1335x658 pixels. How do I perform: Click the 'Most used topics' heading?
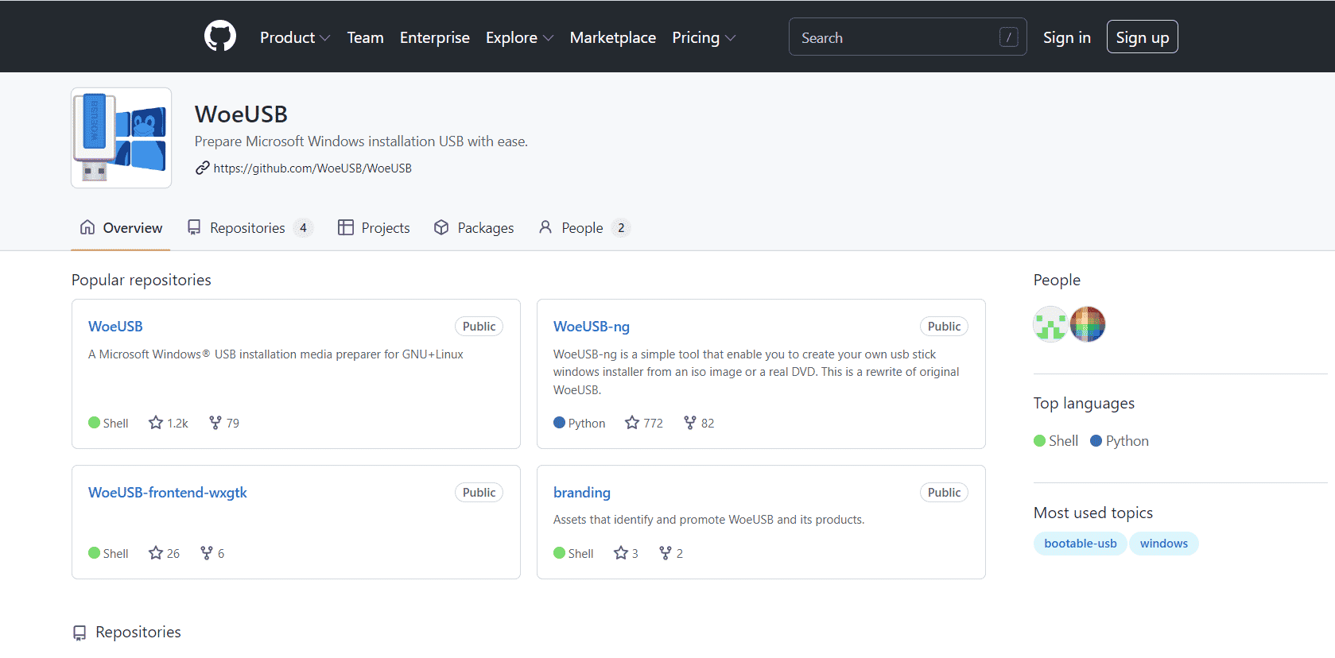click(1093, 513)
